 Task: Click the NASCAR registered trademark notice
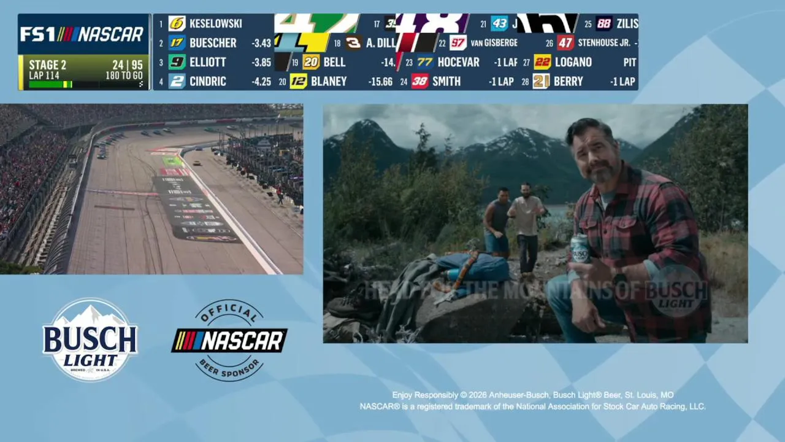pyautogui.click(x=533, y=406)
